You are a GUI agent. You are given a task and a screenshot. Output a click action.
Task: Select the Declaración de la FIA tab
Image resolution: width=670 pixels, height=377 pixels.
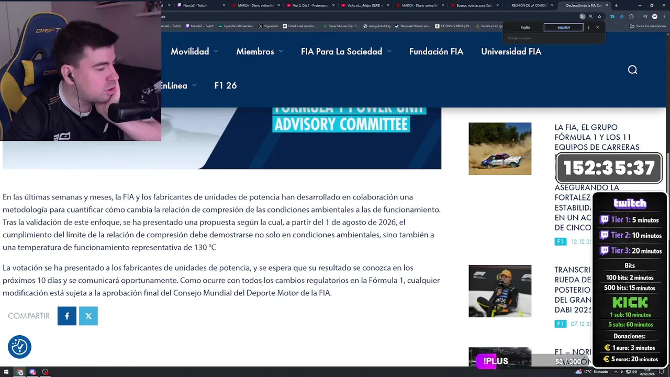click(584, 5)
